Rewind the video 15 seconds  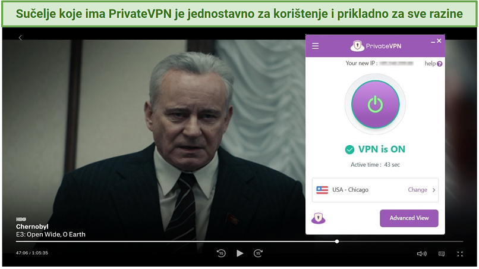221,253
